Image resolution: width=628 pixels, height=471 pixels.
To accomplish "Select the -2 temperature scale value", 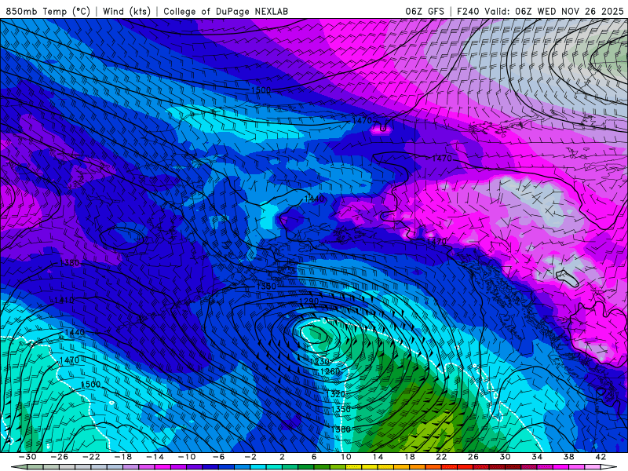I will click(x=250, y=457).
